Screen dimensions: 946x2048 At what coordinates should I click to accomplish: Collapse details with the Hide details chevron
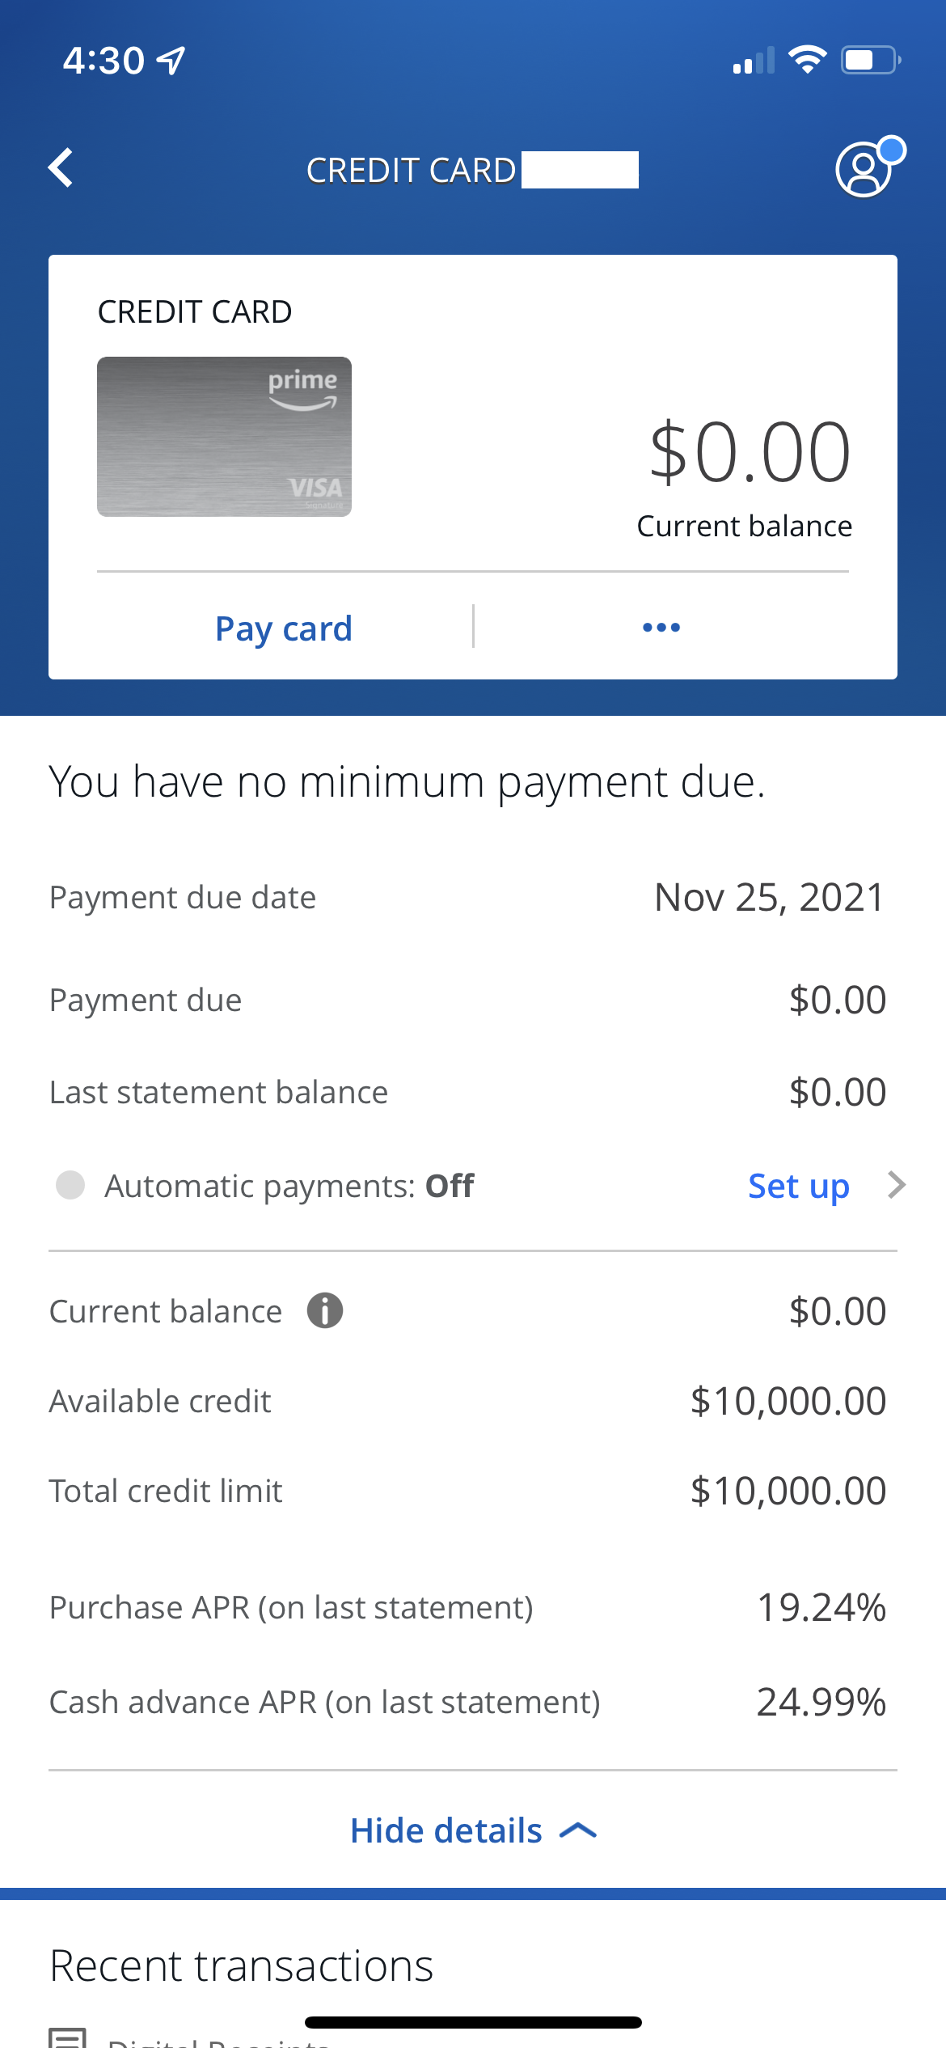(x=578, y=1830)
